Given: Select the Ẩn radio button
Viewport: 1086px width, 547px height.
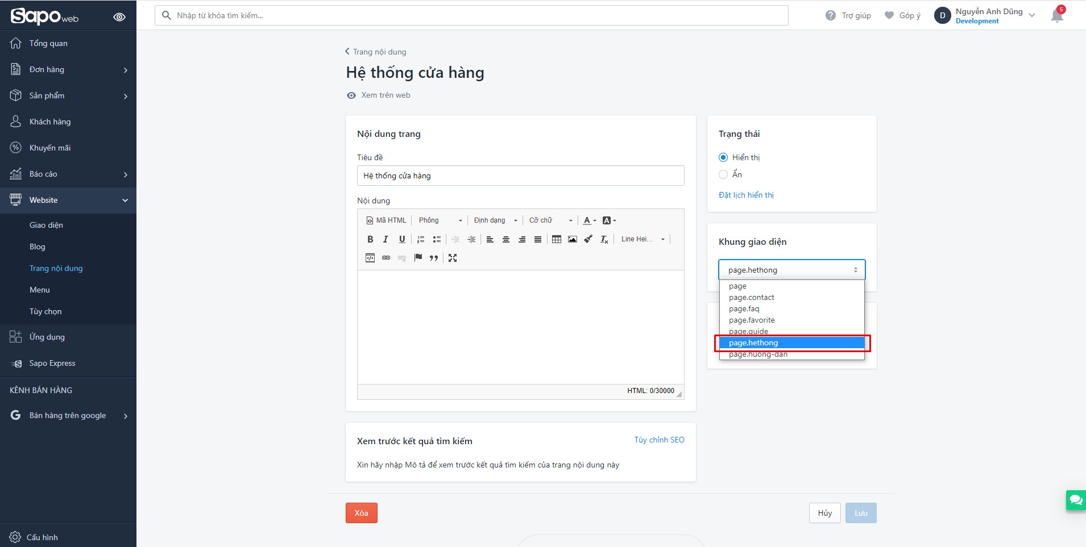Looking at the screenshot, I should [x=723, y=174].
